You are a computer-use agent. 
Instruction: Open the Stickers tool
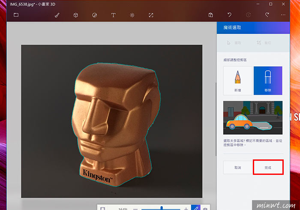tap(95, 15)
